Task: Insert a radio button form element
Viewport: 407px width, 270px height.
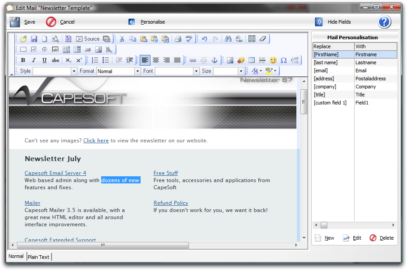Action: [44, 50]
